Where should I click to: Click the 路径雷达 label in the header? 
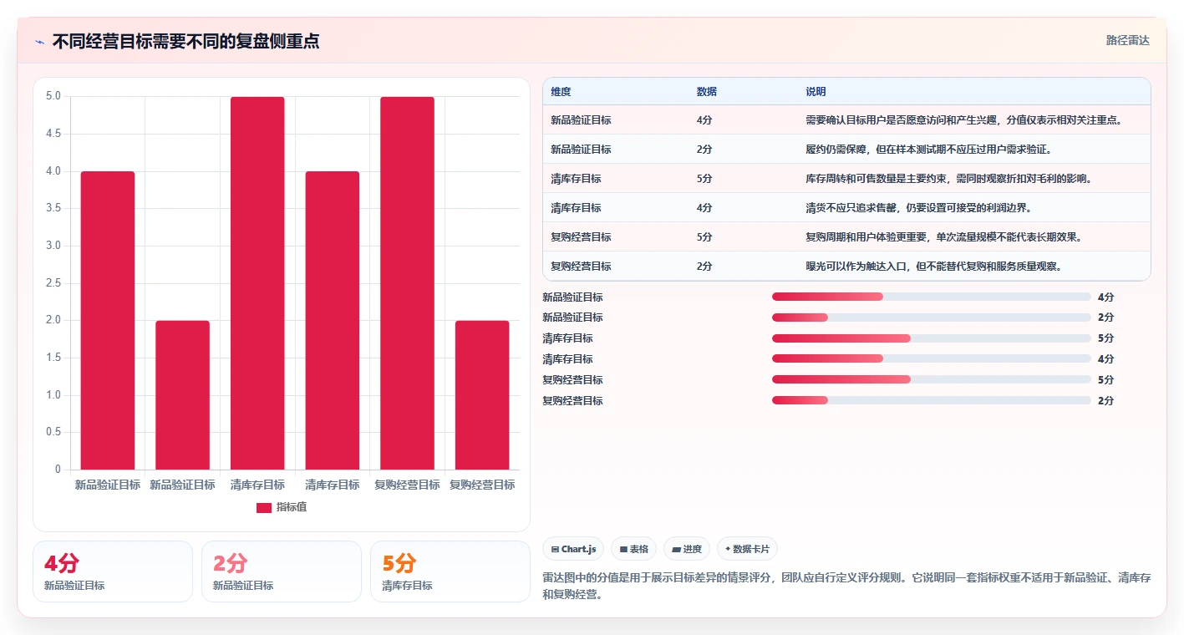pos(1128,40)
